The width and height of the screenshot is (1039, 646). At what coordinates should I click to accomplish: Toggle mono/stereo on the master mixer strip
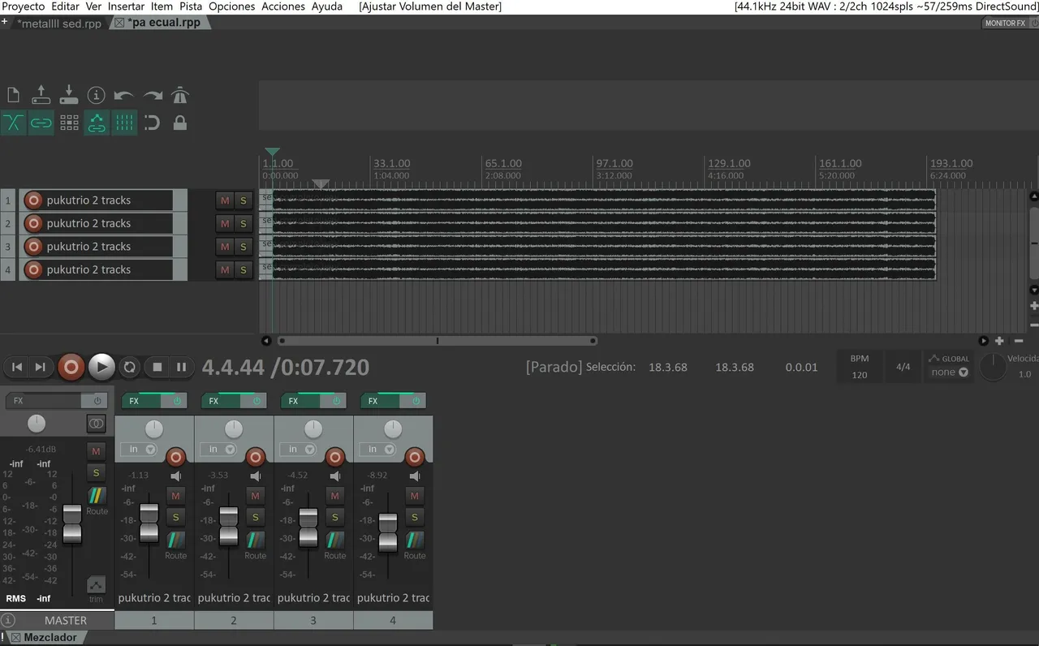(x=96, y=423)
